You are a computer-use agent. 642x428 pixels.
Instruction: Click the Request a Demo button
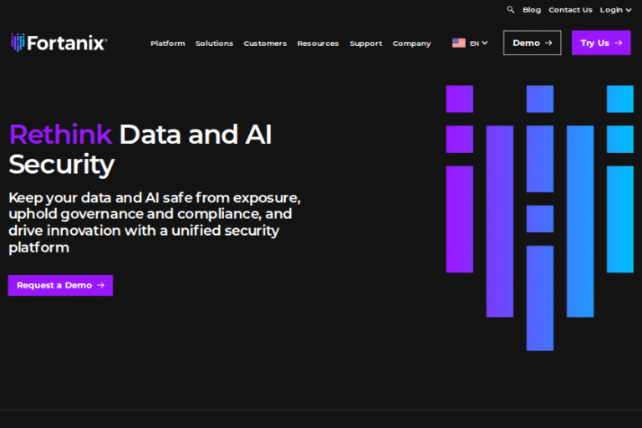click(60, 285)
